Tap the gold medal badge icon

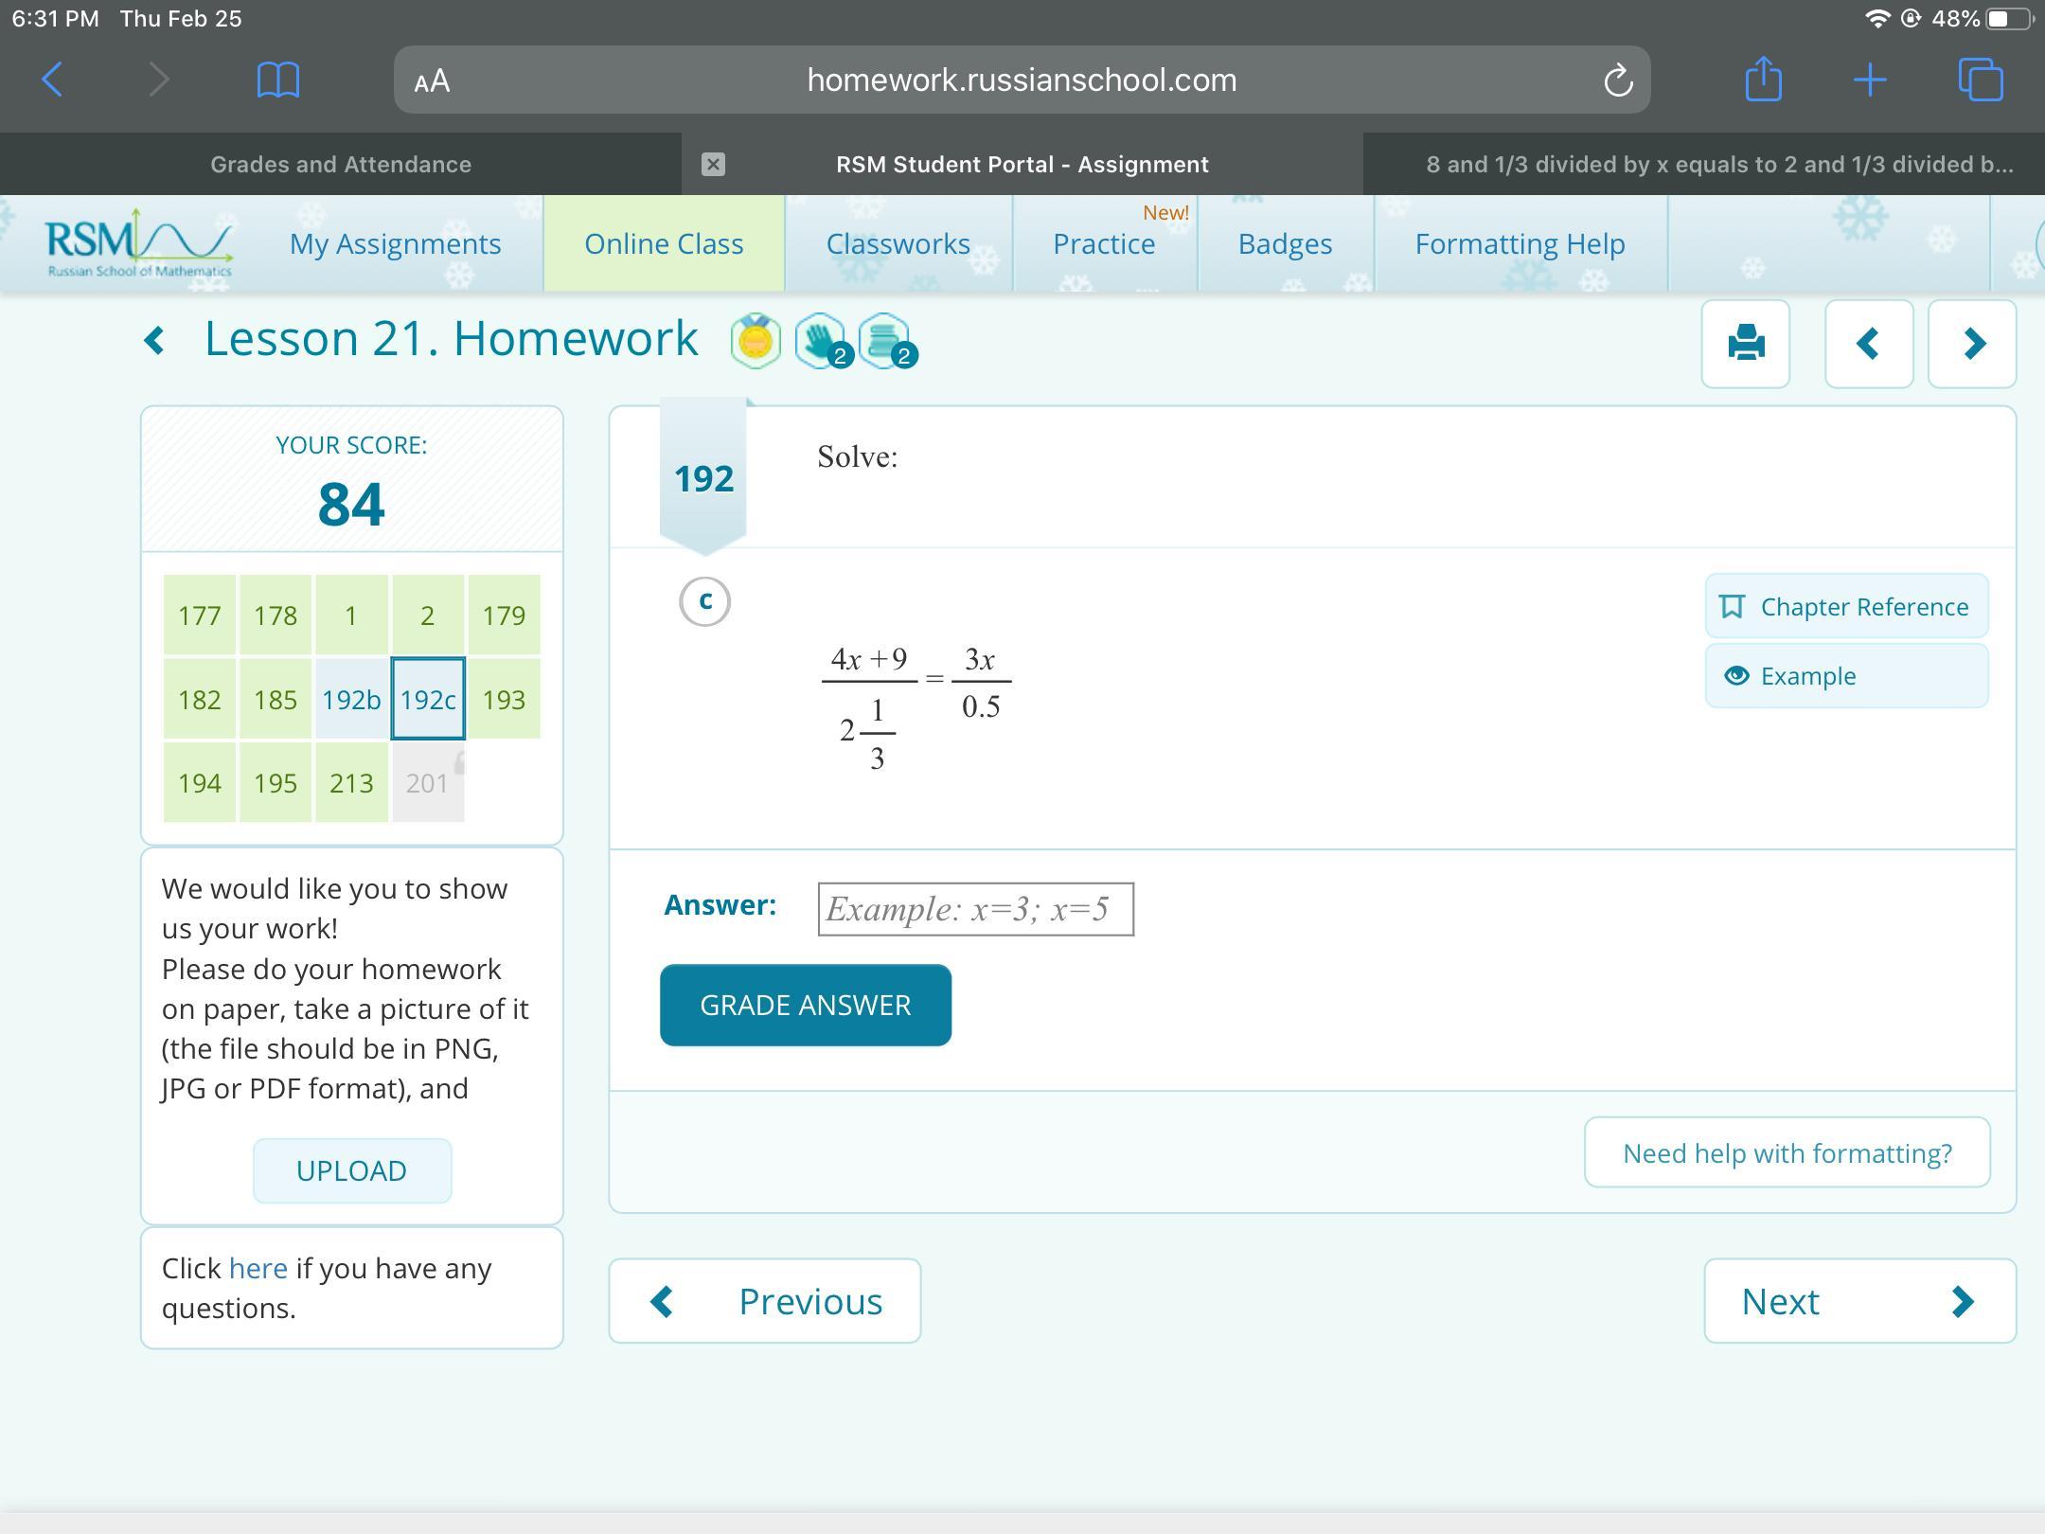point(756,341)
